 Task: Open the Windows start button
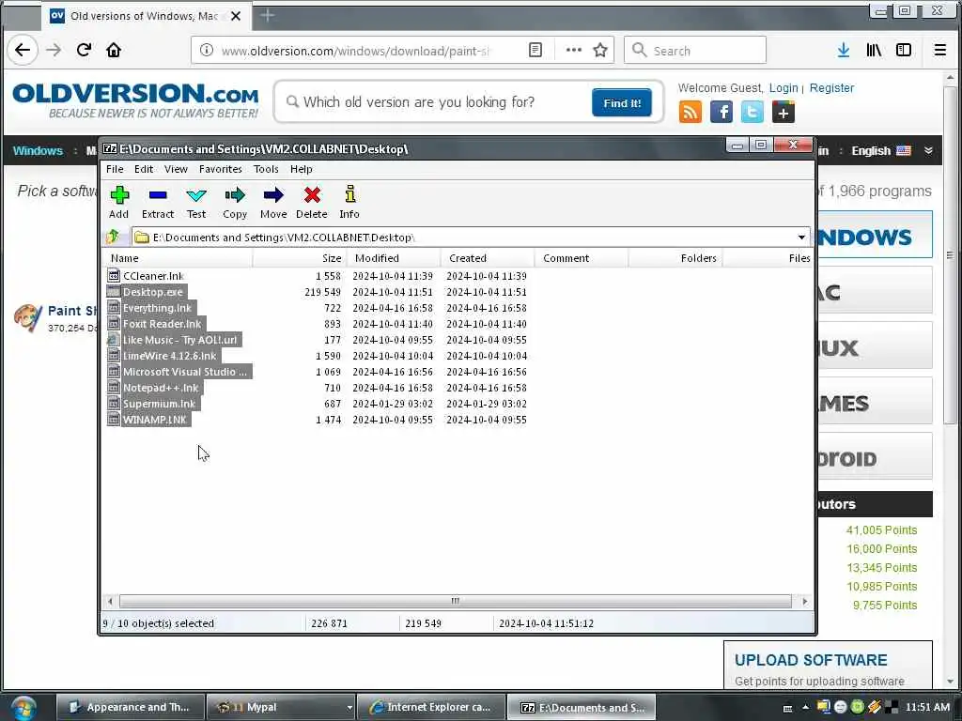click(23, 708)
